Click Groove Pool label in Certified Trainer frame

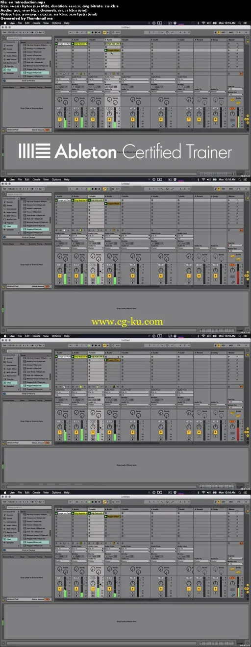[12, 129]
